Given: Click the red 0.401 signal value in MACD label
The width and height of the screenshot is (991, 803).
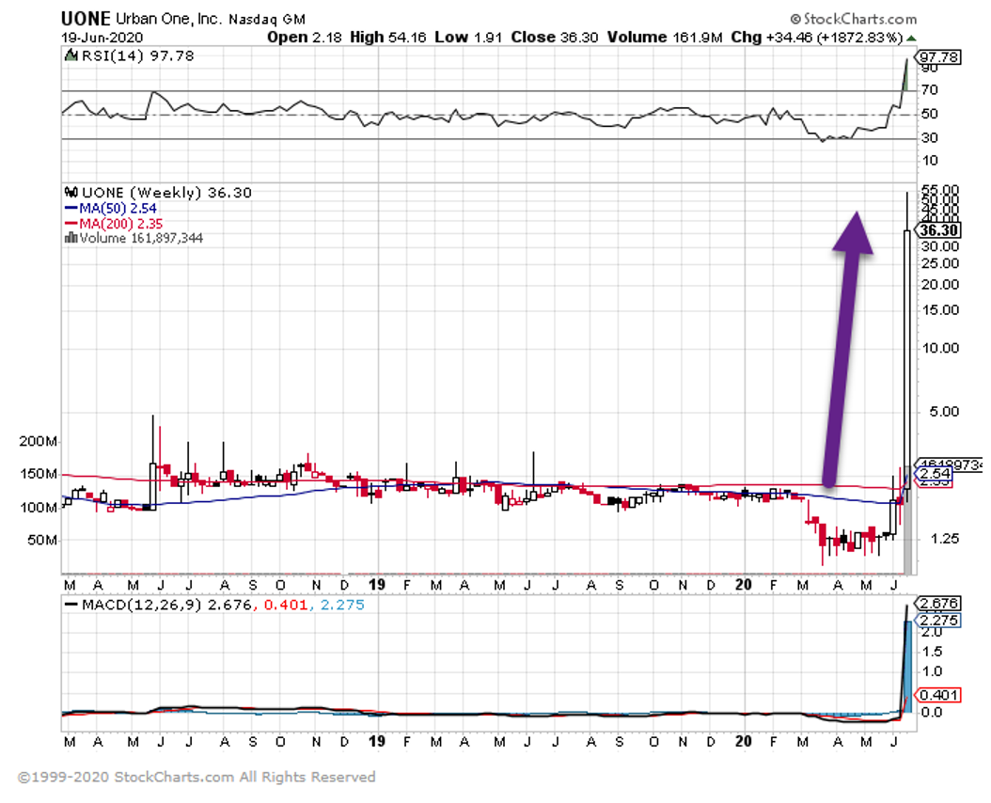Looking at the screenshot, I should coord(286,606).
